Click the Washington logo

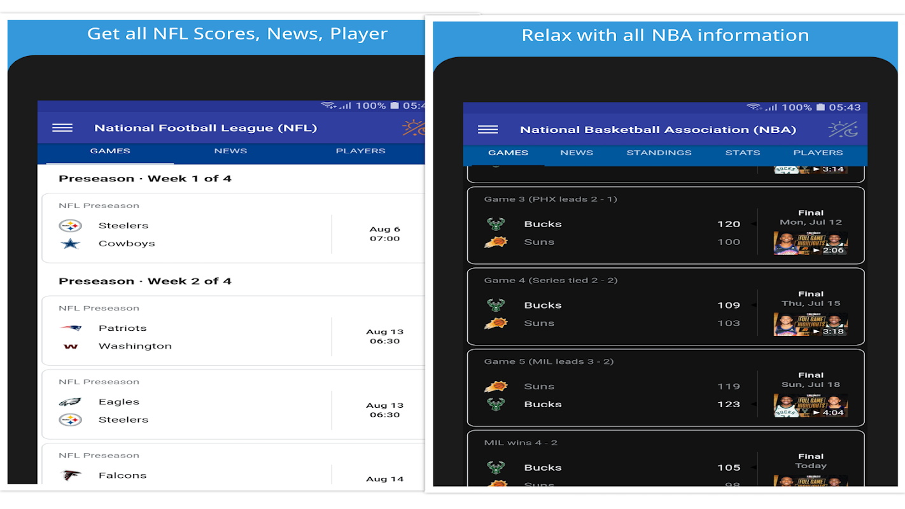tap(71, 346)
